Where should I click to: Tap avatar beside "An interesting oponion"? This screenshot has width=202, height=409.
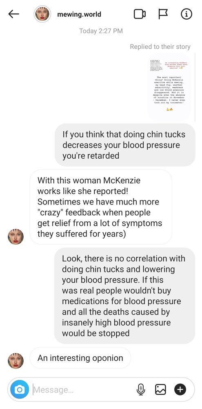click(16, 361)
